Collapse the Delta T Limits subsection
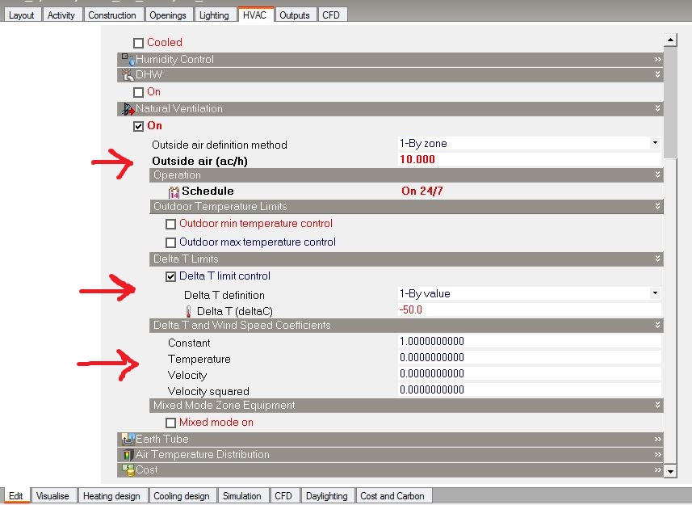The height and width of the screenshot is (505, 692). click(x=657, y=259)
